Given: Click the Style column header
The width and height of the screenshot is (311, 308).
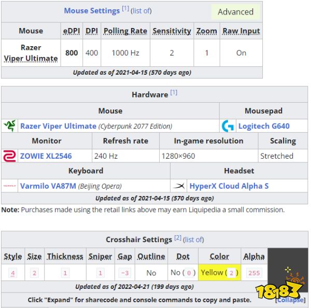Looking at the screenshot, I should (13, 257).
